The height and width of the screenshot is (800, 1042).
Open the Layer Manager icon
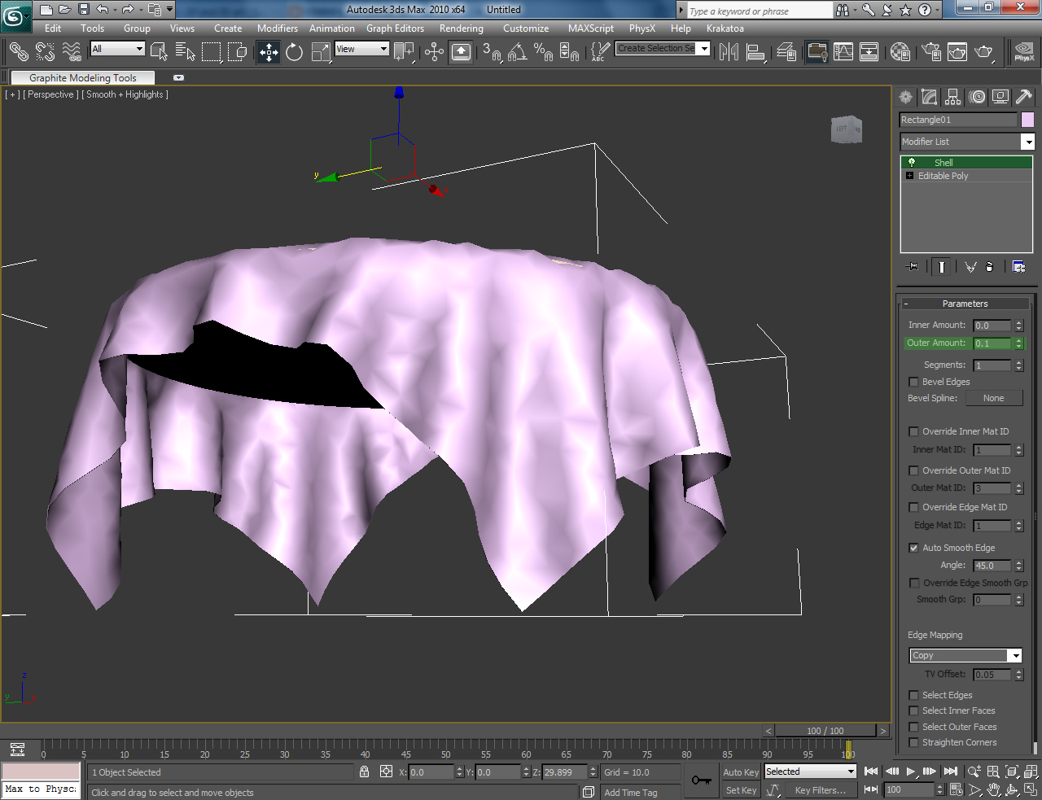[x=786, y=51]
